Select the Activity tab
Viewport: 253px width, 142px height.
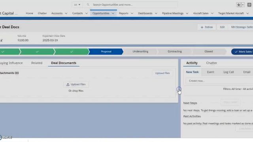coord(192,63)
